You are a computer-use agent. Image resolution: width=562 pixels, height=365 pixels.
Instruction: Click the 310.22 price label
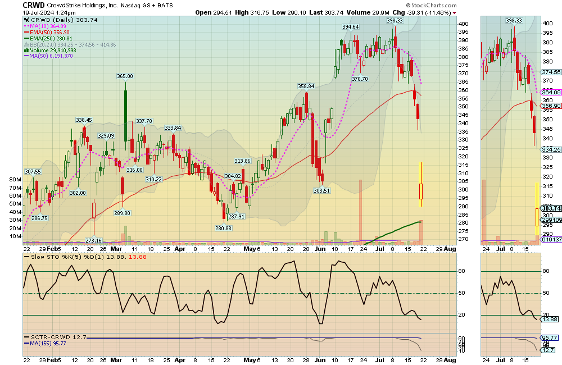pos(153,179)
